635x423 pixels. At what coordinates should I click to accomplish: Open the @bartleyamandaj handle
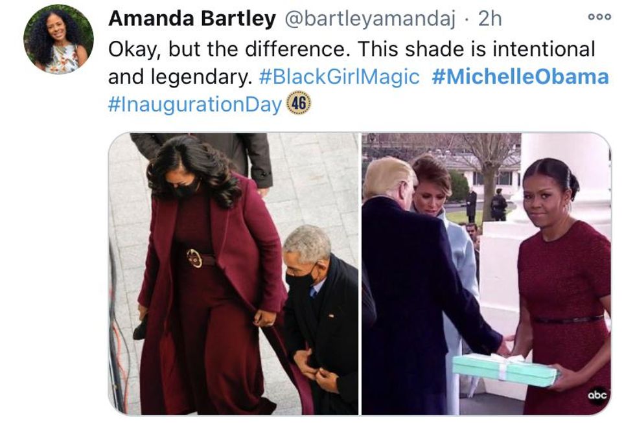370,19
